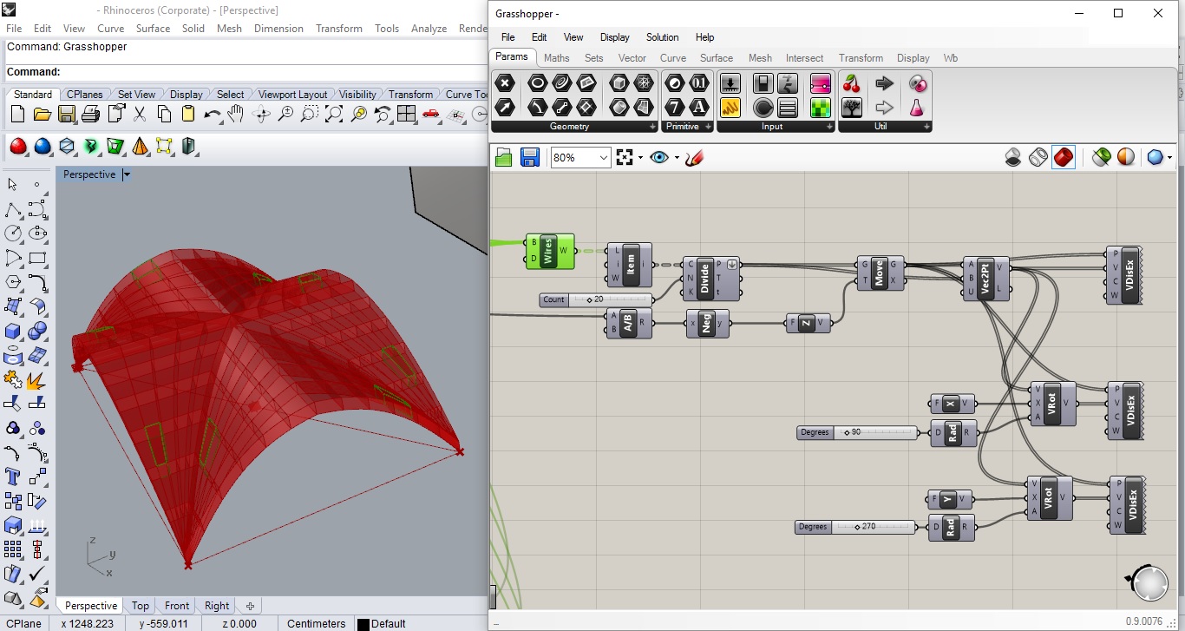Click the Vector parameter arrow icon
The height and width of the screenshot is (631, 1185).
[x=505, y=107]
